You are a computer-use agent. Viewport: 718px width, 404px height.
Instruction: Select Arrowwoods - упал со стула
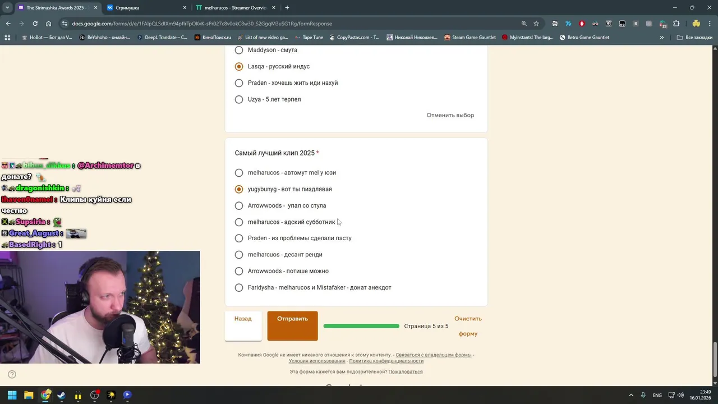(x=239, y=205)
